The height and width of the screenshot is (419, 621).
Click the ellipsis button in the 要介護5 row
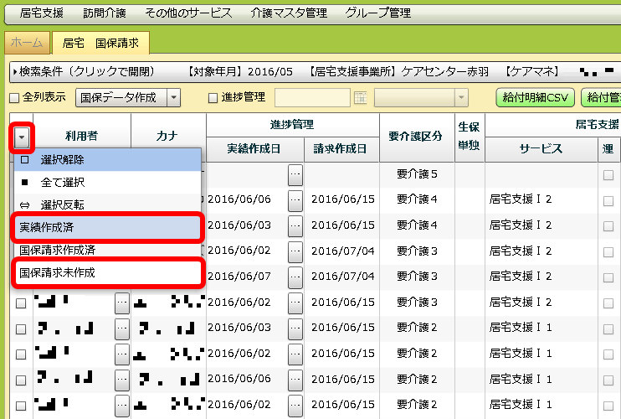pos(295,174)
